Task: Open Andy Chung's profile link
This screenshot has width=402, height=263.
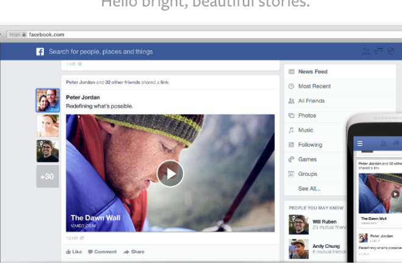Action: coord(326,246)
